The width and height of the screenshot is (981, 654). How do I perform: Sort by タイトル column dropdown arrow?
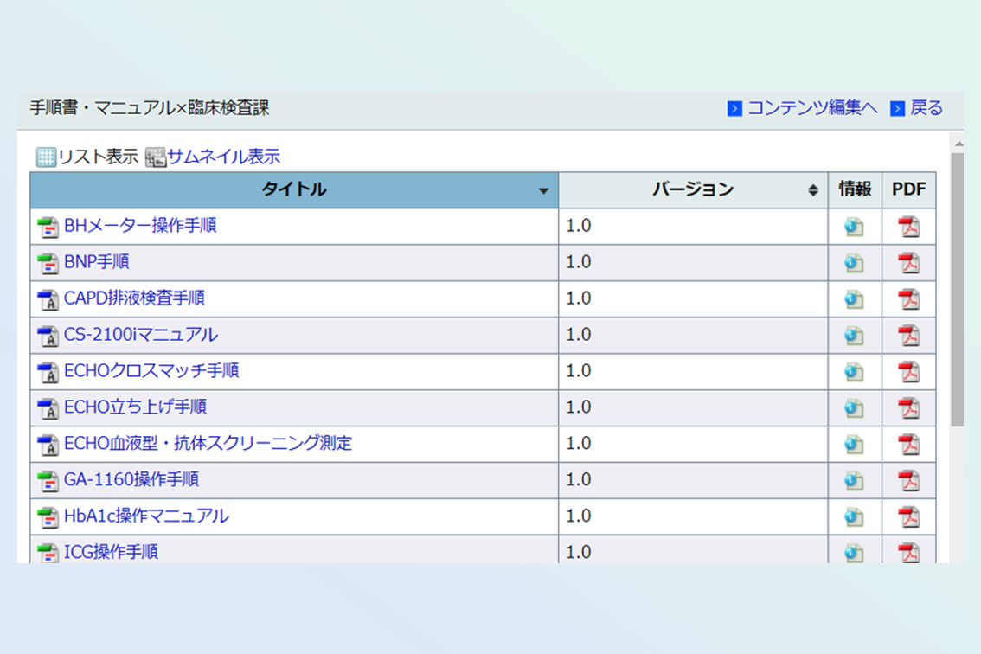[543, 191]
